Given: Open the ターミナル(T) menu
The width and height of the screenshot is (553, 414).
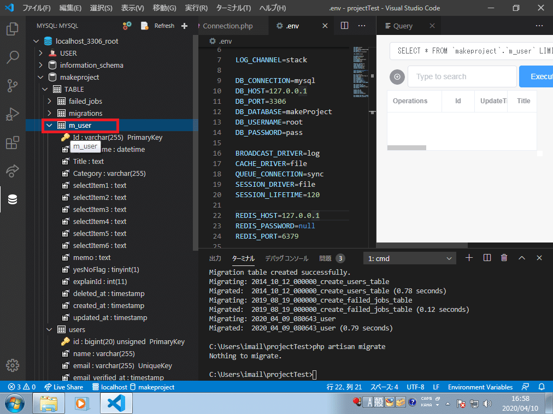Looking at the screenshot, I should tap(233, 8).
